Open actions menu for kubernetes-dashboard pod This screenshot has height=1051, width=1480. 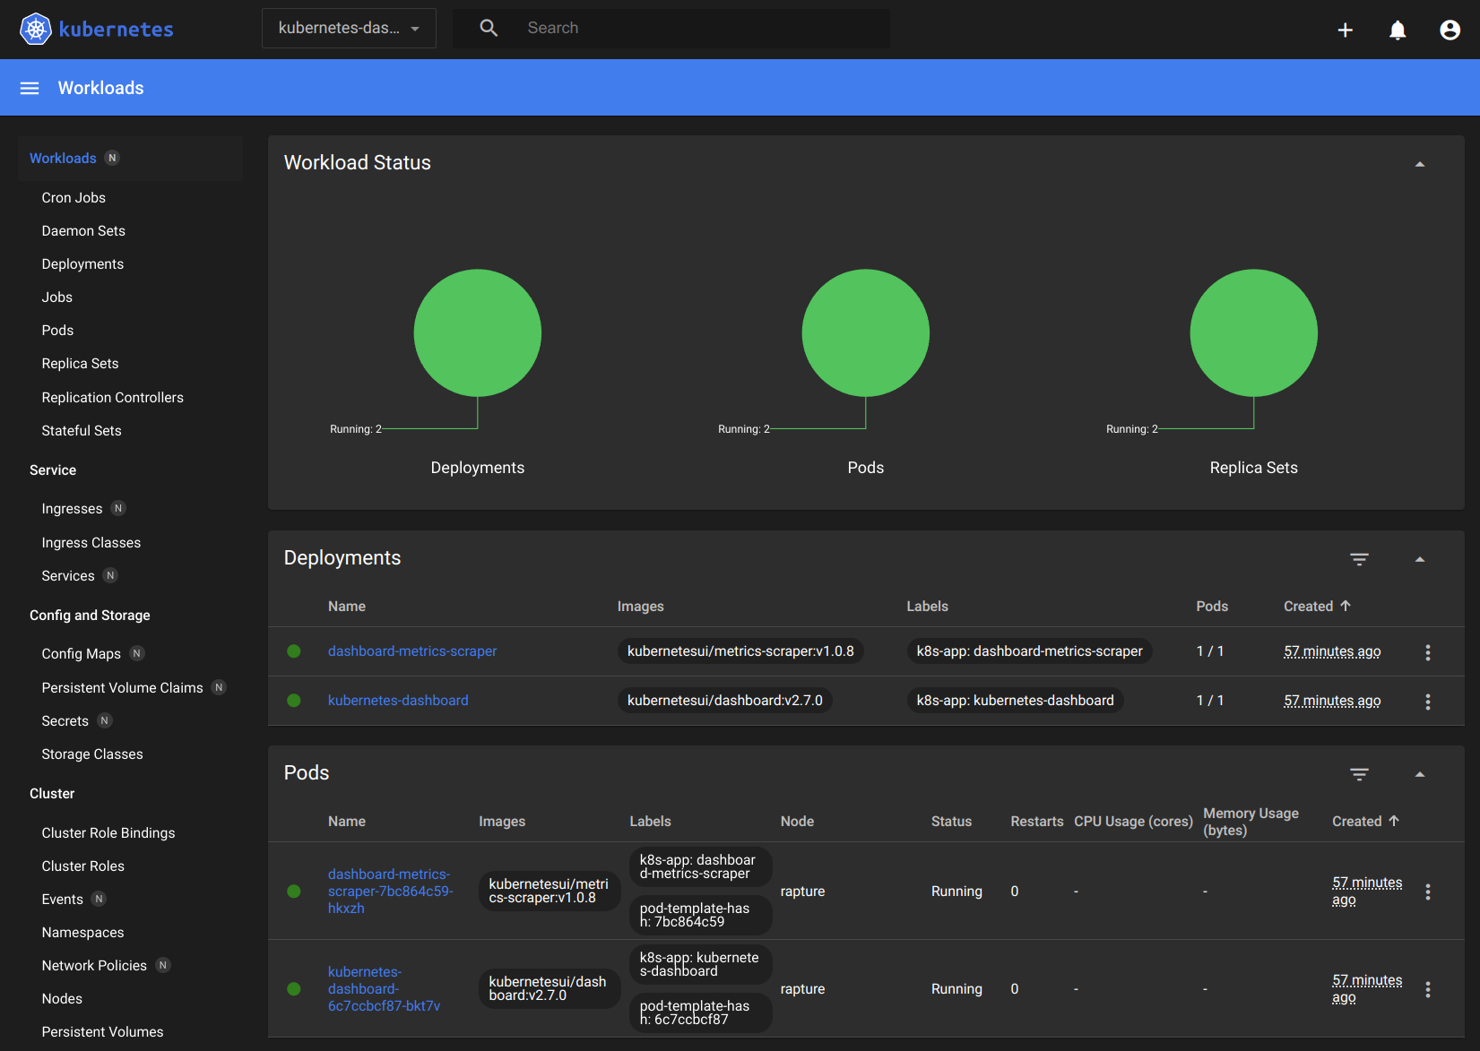click(x=1427, y=989)
